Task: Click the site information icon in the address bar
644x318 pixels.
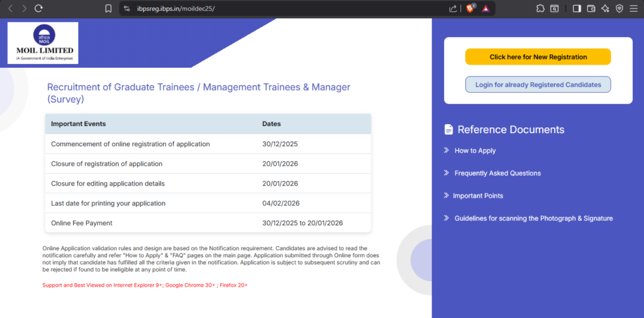Action: tap(126, 9)
